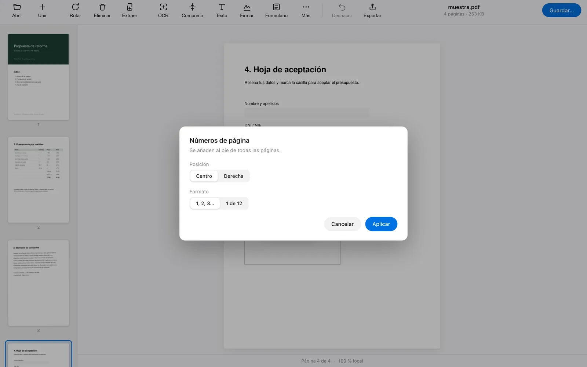
Task: Rotate the page with Rotar
Action: (x=75, y=11)
